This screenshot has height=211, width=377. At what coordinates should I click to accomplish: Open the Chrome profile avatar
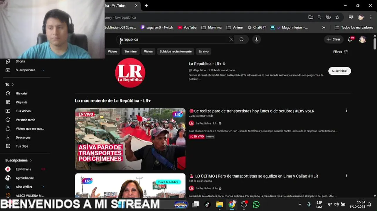click(361, 17)
